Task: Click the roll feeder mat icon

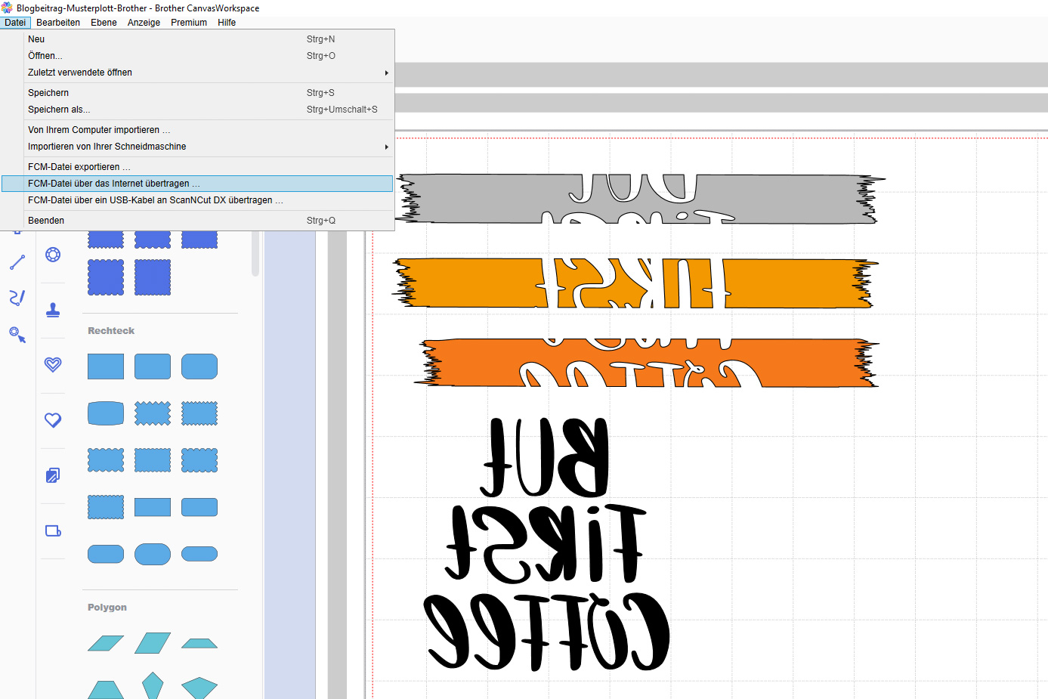Action: click(53, 530)
